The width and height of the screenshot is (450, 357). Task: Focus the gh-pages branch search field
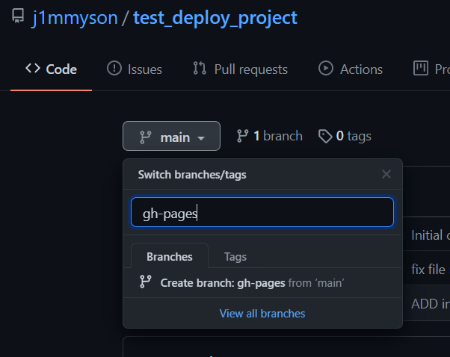pyautogui.click(x=262, y=212)
